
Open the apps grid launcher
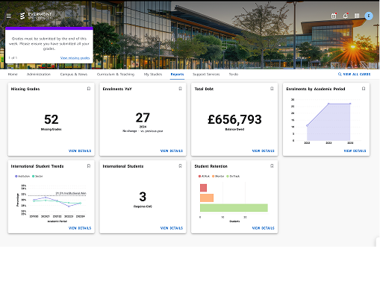tap(357, 16)
